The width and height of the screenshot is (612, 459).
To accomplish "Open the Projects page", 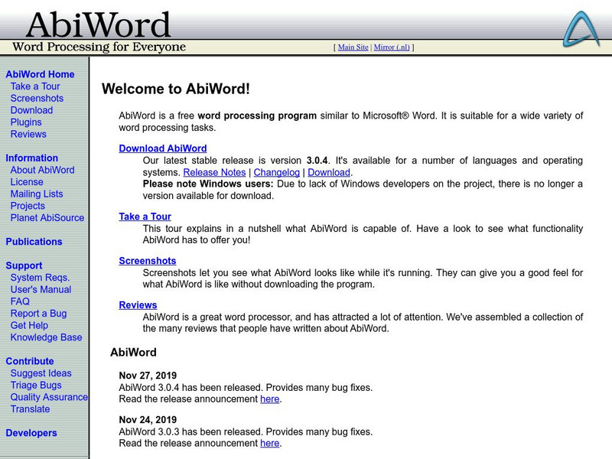I will [28, 206].
